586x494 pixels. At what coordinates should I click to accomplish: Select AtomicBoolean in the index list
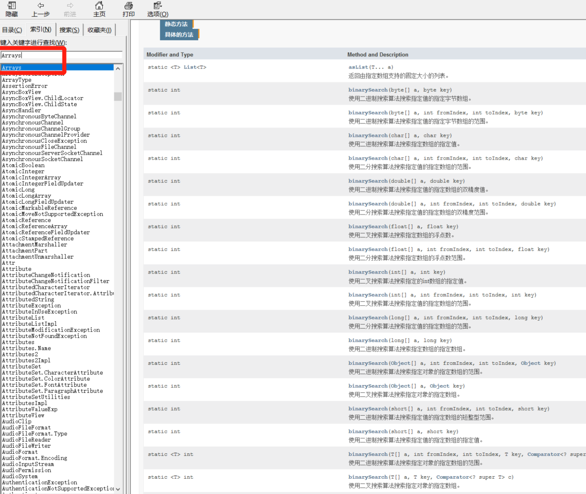[x=23, y=165]
